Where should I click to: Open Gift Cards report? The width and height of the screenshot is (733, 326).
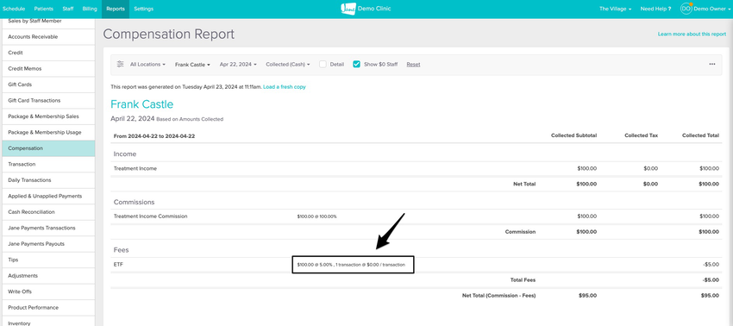[47, 85]
